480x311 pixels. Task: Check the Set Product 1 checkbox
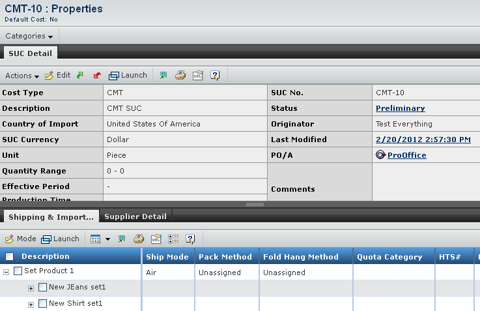[x=18, y=271]
